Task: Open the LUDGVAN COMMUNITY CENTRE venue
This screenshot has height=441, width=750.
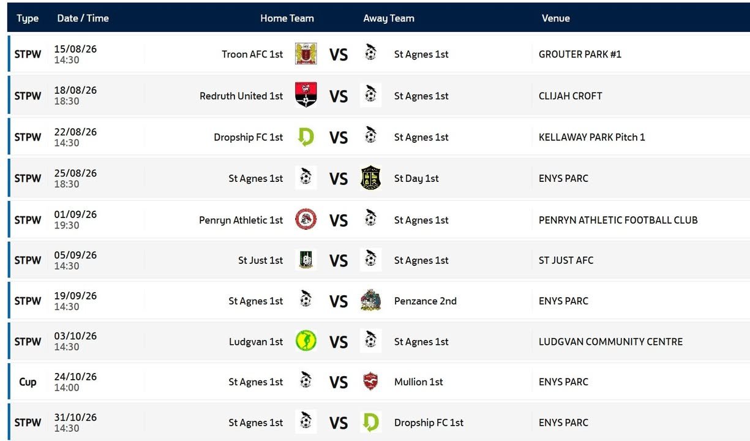Action: [x=610, y=341]
